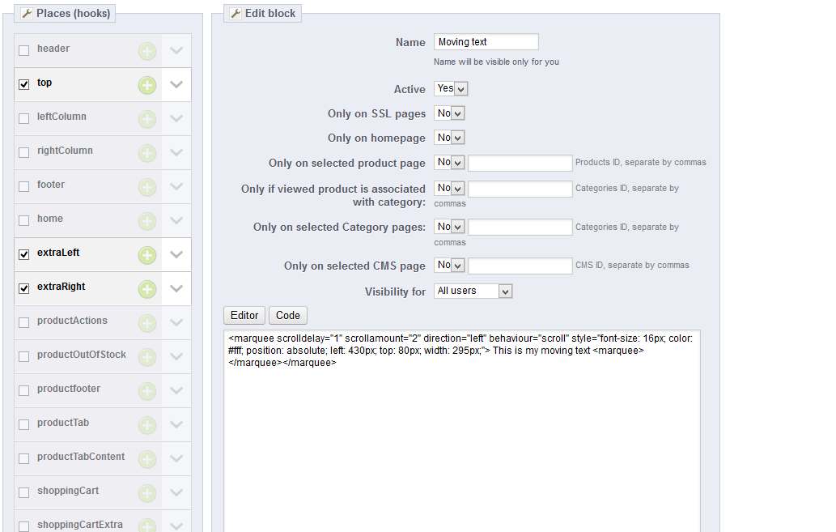
Task: Click the Products ID input field
Action: coord(520,163)
